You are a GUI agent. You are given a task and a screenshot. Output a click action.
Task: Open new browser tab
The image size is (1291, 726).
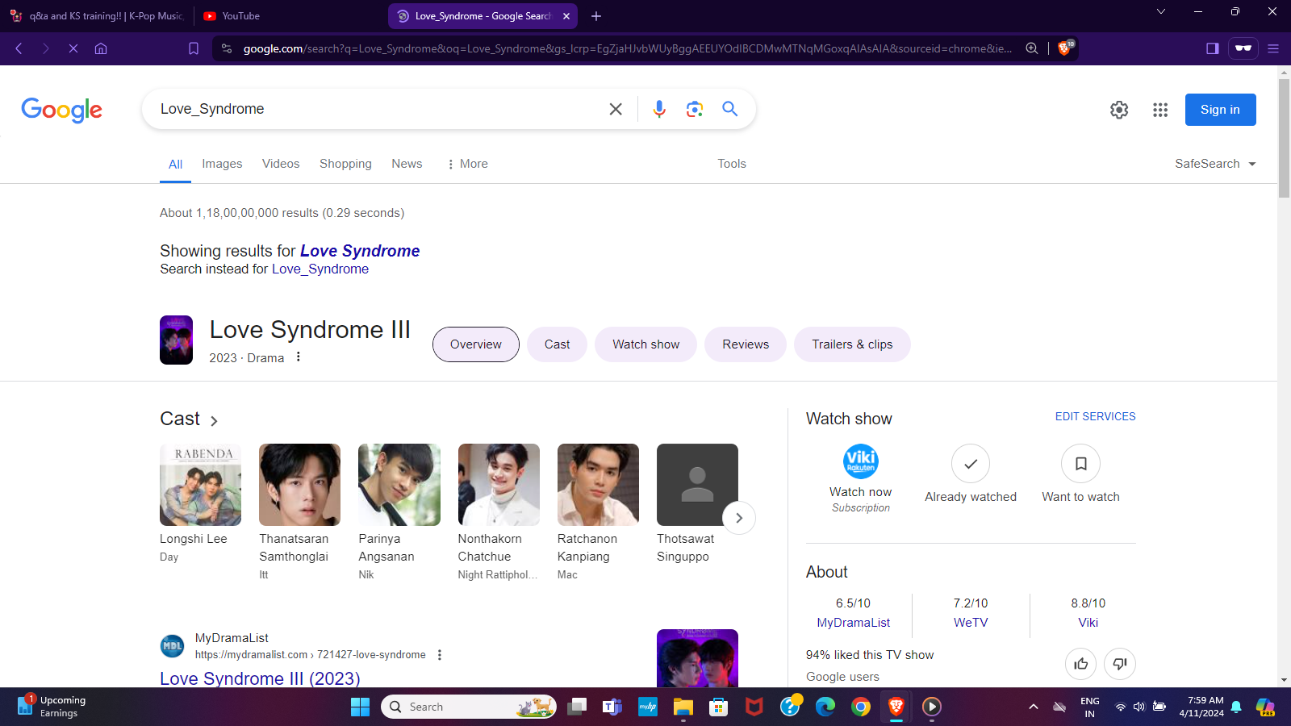(596, 16)
